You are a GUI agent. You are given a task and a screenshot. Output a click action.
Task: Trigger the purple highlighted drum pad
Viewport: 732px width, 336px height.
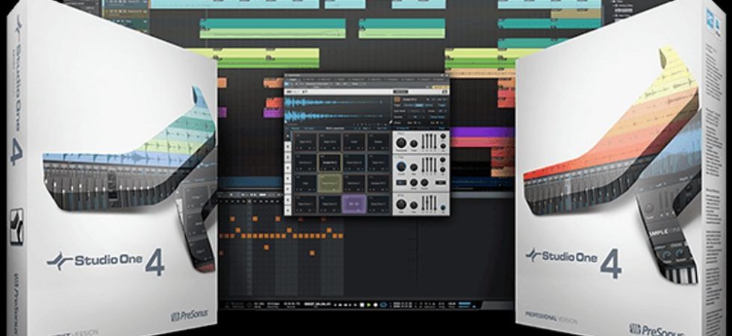pyautogui.click(x=354, y=204)
